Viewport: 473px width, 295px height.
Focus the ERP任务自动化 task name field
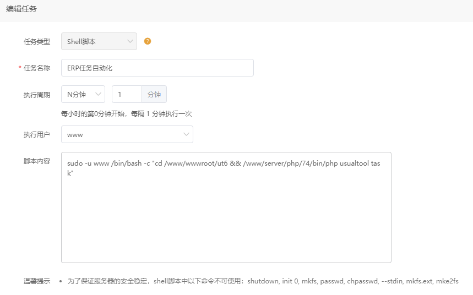[x=157, y=68]
